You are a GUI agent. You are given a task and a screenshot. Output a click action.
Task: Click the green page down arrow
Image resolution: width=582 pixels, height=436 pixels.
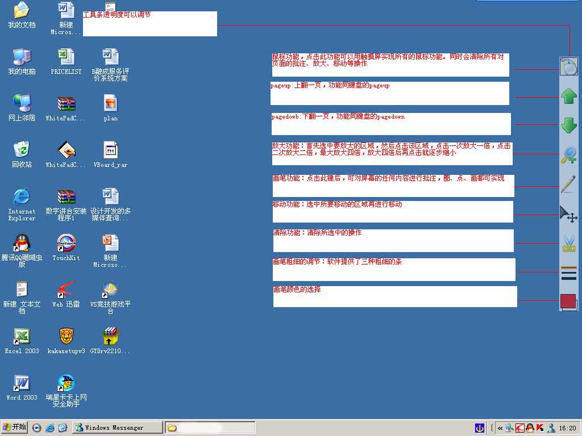(x=568, y=125)
